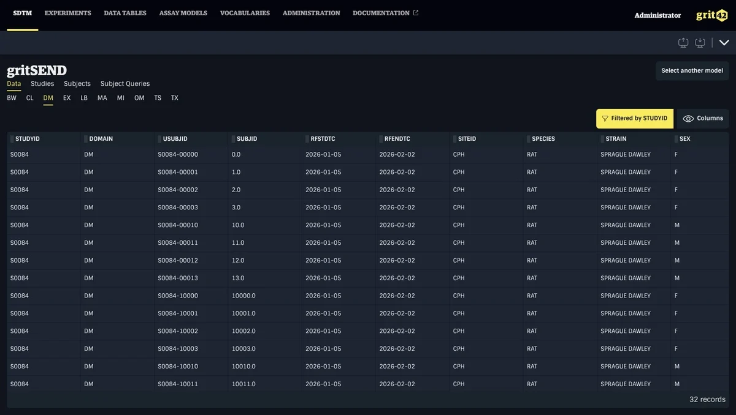Expand the toolbar chevron dropdown
This screenshot has width=736, height=415.
pyautogui.click(x=724, y=43)
